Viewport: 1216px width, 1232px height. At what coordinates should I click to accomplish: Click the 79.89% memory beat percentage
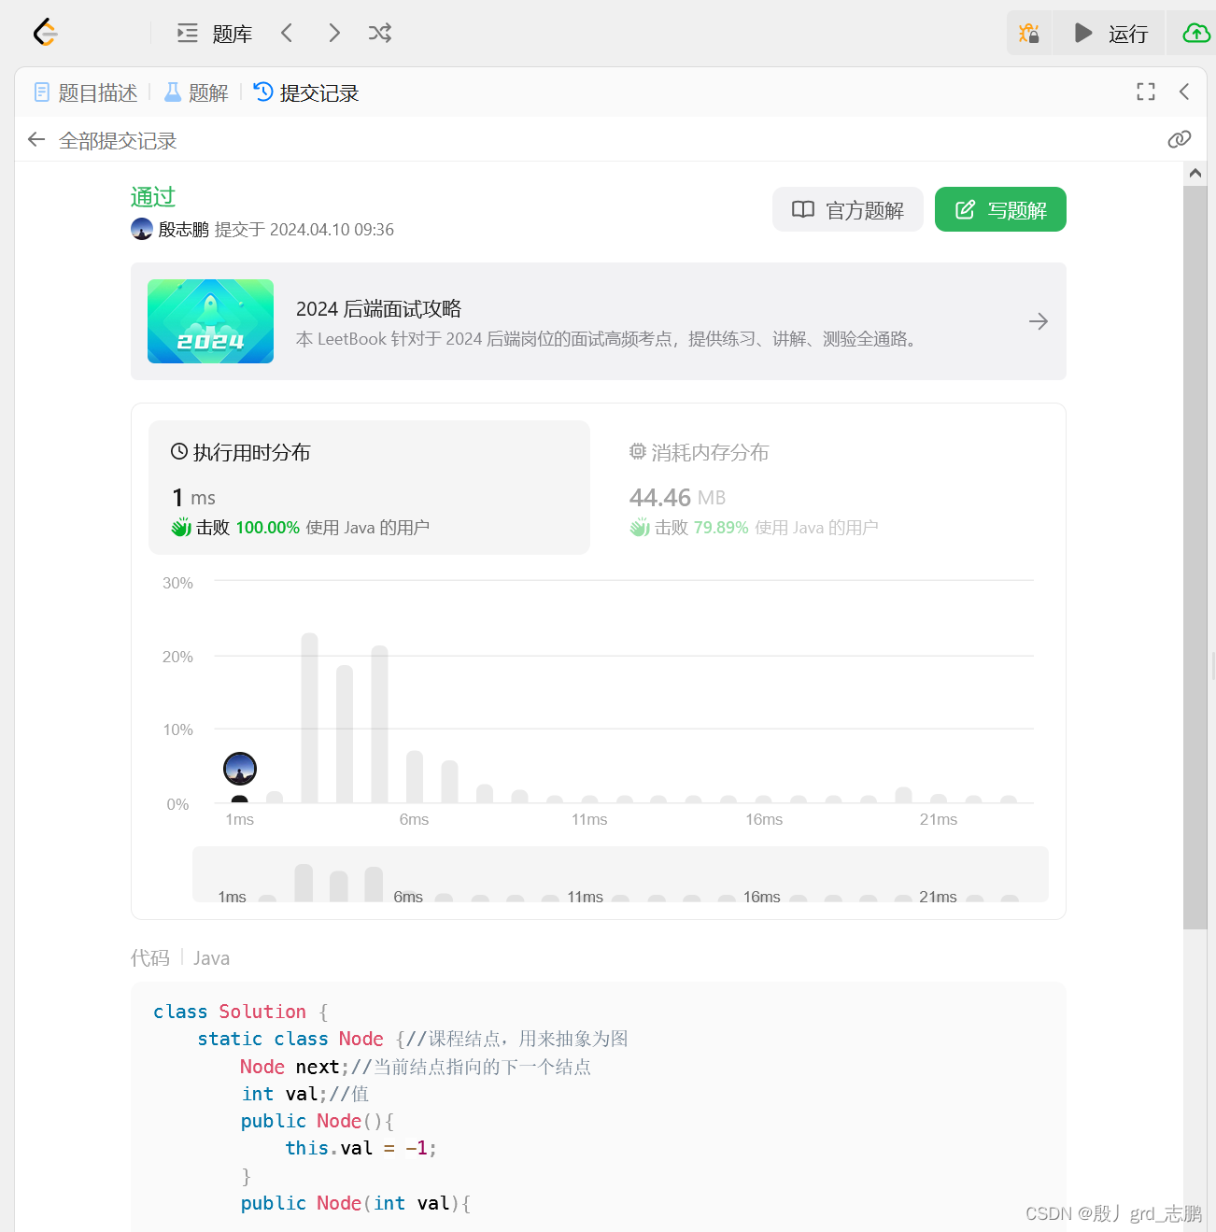pyautogui.click(x=721, y=528)
